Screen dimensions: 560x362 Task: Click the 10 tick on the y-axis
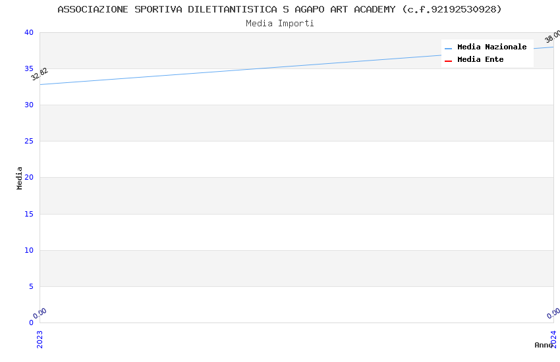click(28, 250)
